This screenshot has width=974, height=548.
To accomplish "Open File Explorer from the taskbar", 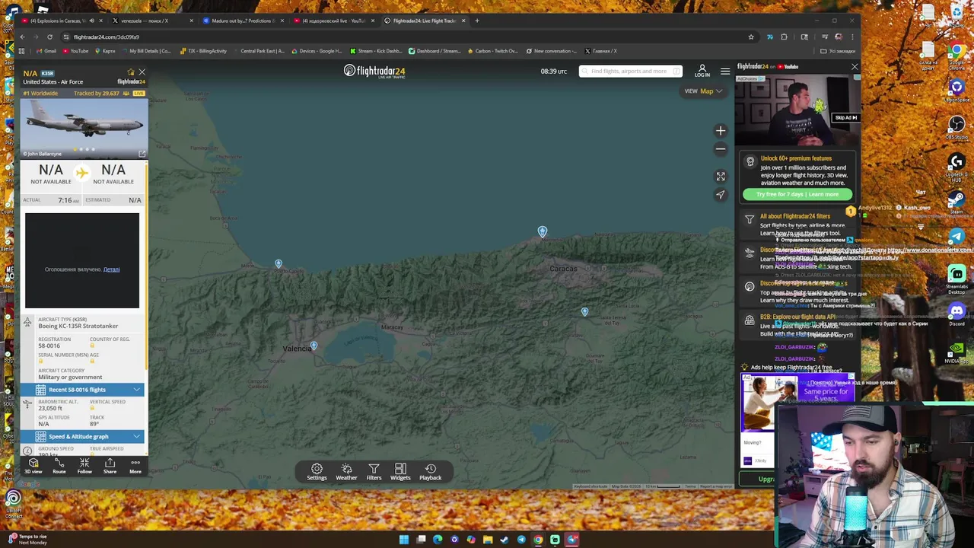I will [488, 540].
